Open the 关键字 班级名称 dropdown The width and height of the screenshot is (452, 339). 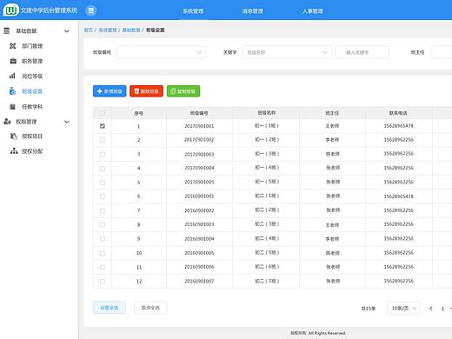click(287, 52)
